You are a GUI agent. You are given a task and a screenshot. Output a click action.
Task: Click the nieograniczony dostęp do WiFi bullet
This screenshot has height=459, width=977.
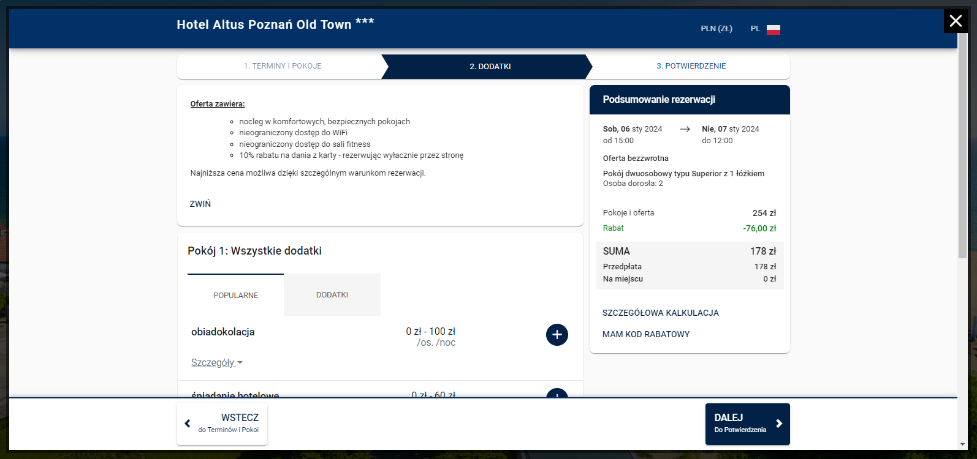point(293,133)
